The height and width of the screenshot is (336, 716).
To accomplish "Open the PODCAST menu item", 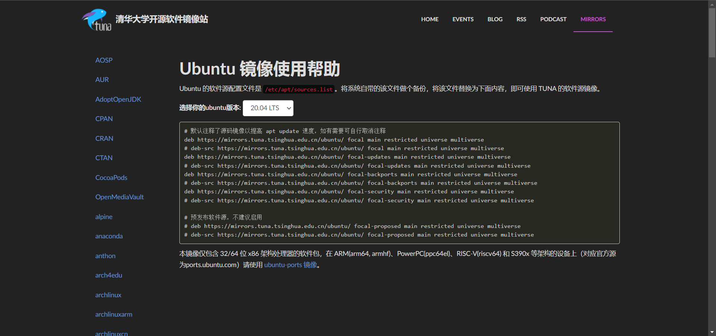I will pyautogui.click(x=553, y=19).
